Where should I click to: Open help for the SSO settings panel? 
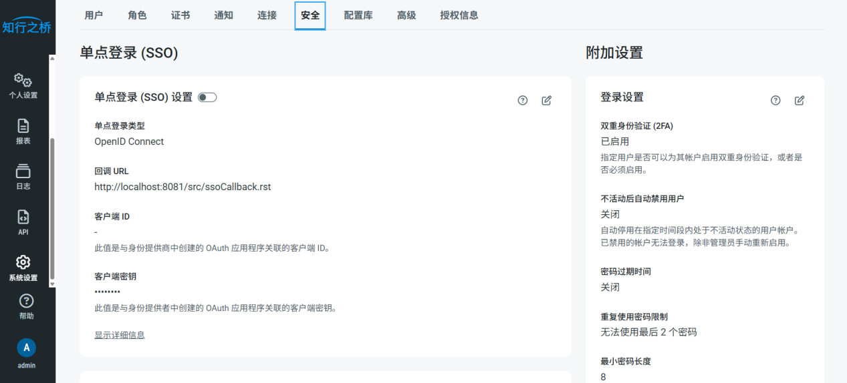(523, 100)
